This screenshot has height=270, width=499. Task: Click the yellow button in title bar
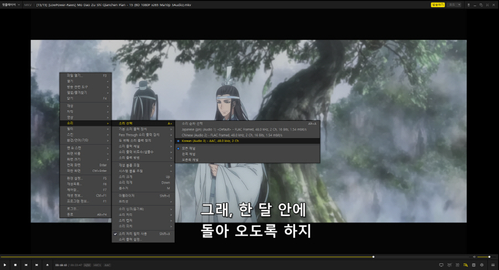point(438,4)
